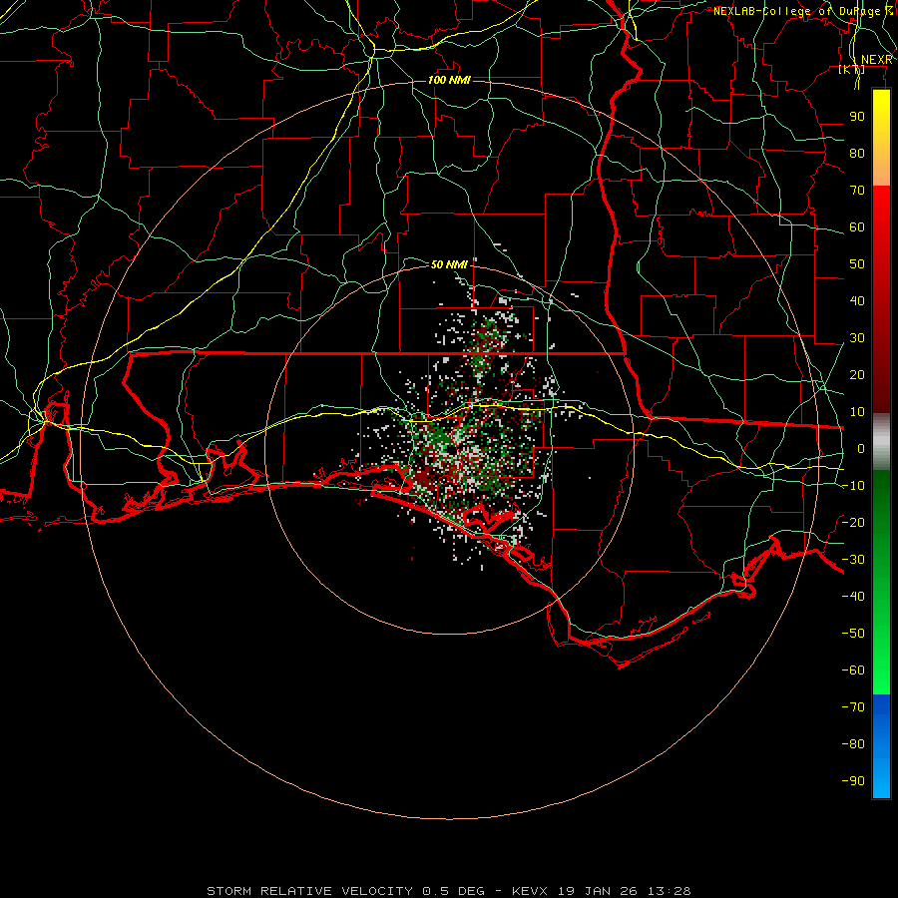Image resolution: width=898 pixels, height=898 pixels.
Task: Click the "40" scale value
Action: pyautogui.click(x=857, y=300)
